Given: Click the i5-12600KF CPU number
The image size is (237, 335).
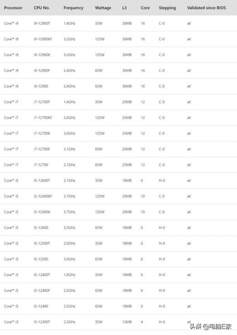Looking at the screenshot, I should click(43, 196).
